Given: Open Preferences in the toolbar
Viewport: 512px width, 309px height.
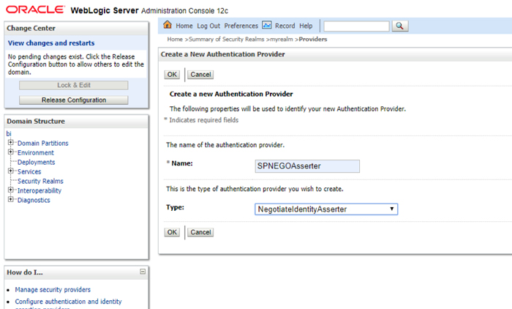Looking at the screenshot, I should coord(241,26).
